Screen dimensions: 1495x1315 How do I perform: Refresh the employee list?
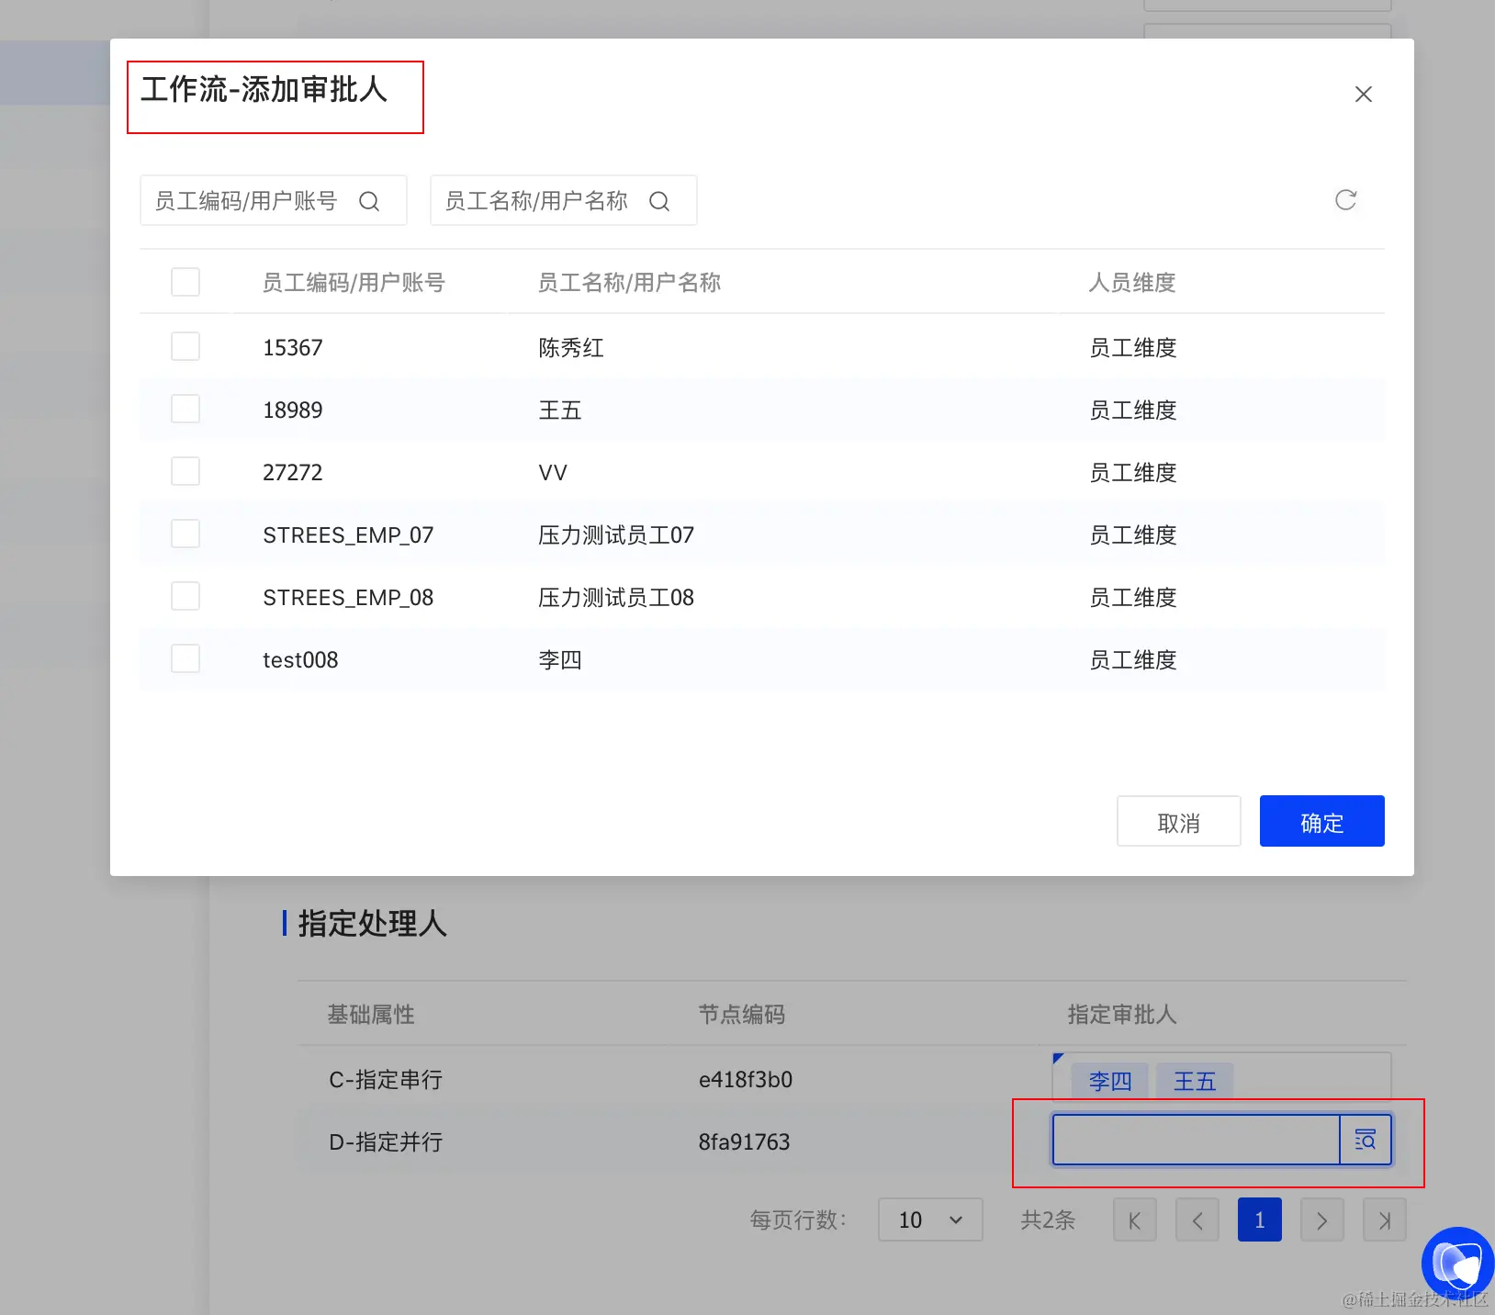1345,200
